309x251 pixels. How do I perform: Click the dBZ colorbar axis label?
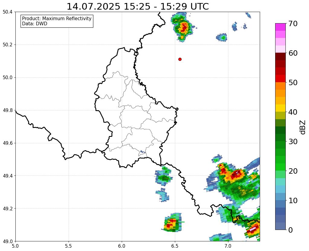(303, 127)
